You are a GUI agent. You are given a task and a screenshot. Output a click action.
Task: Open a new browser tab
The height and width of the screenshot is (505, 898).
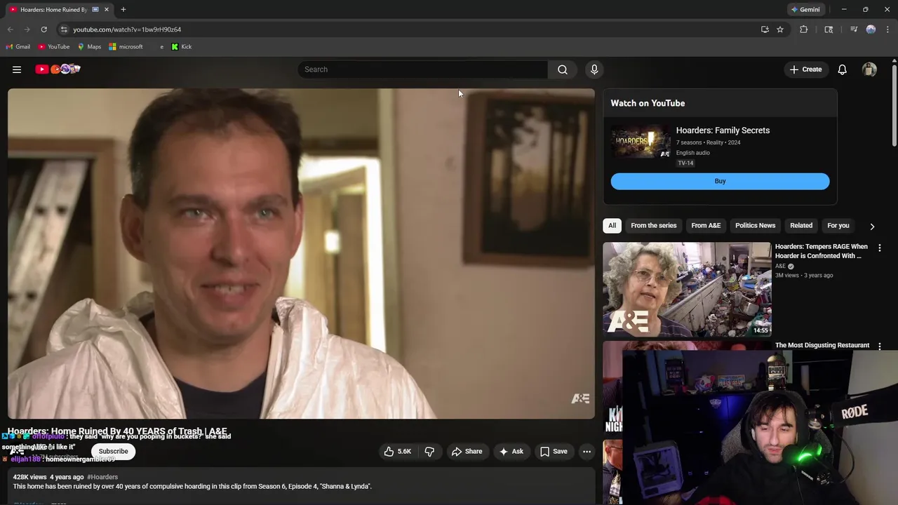tap(123, 10)
